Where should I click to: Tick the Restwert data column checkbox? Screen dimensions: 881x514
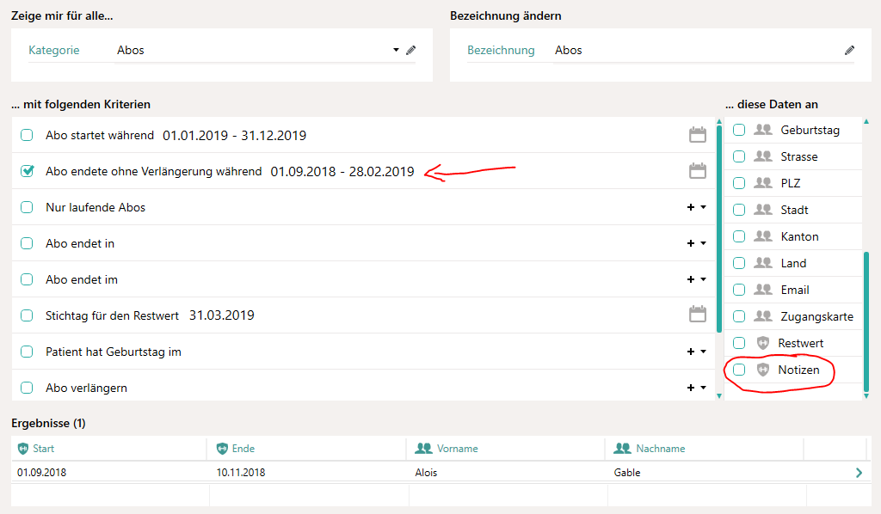coord(739,343)
